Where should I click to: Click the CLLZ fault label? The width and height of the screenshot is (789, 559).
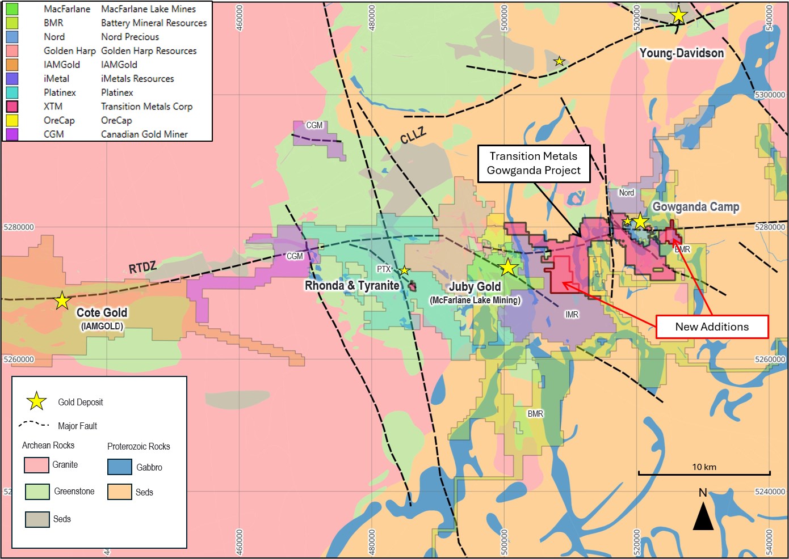(x=413, y=135)
